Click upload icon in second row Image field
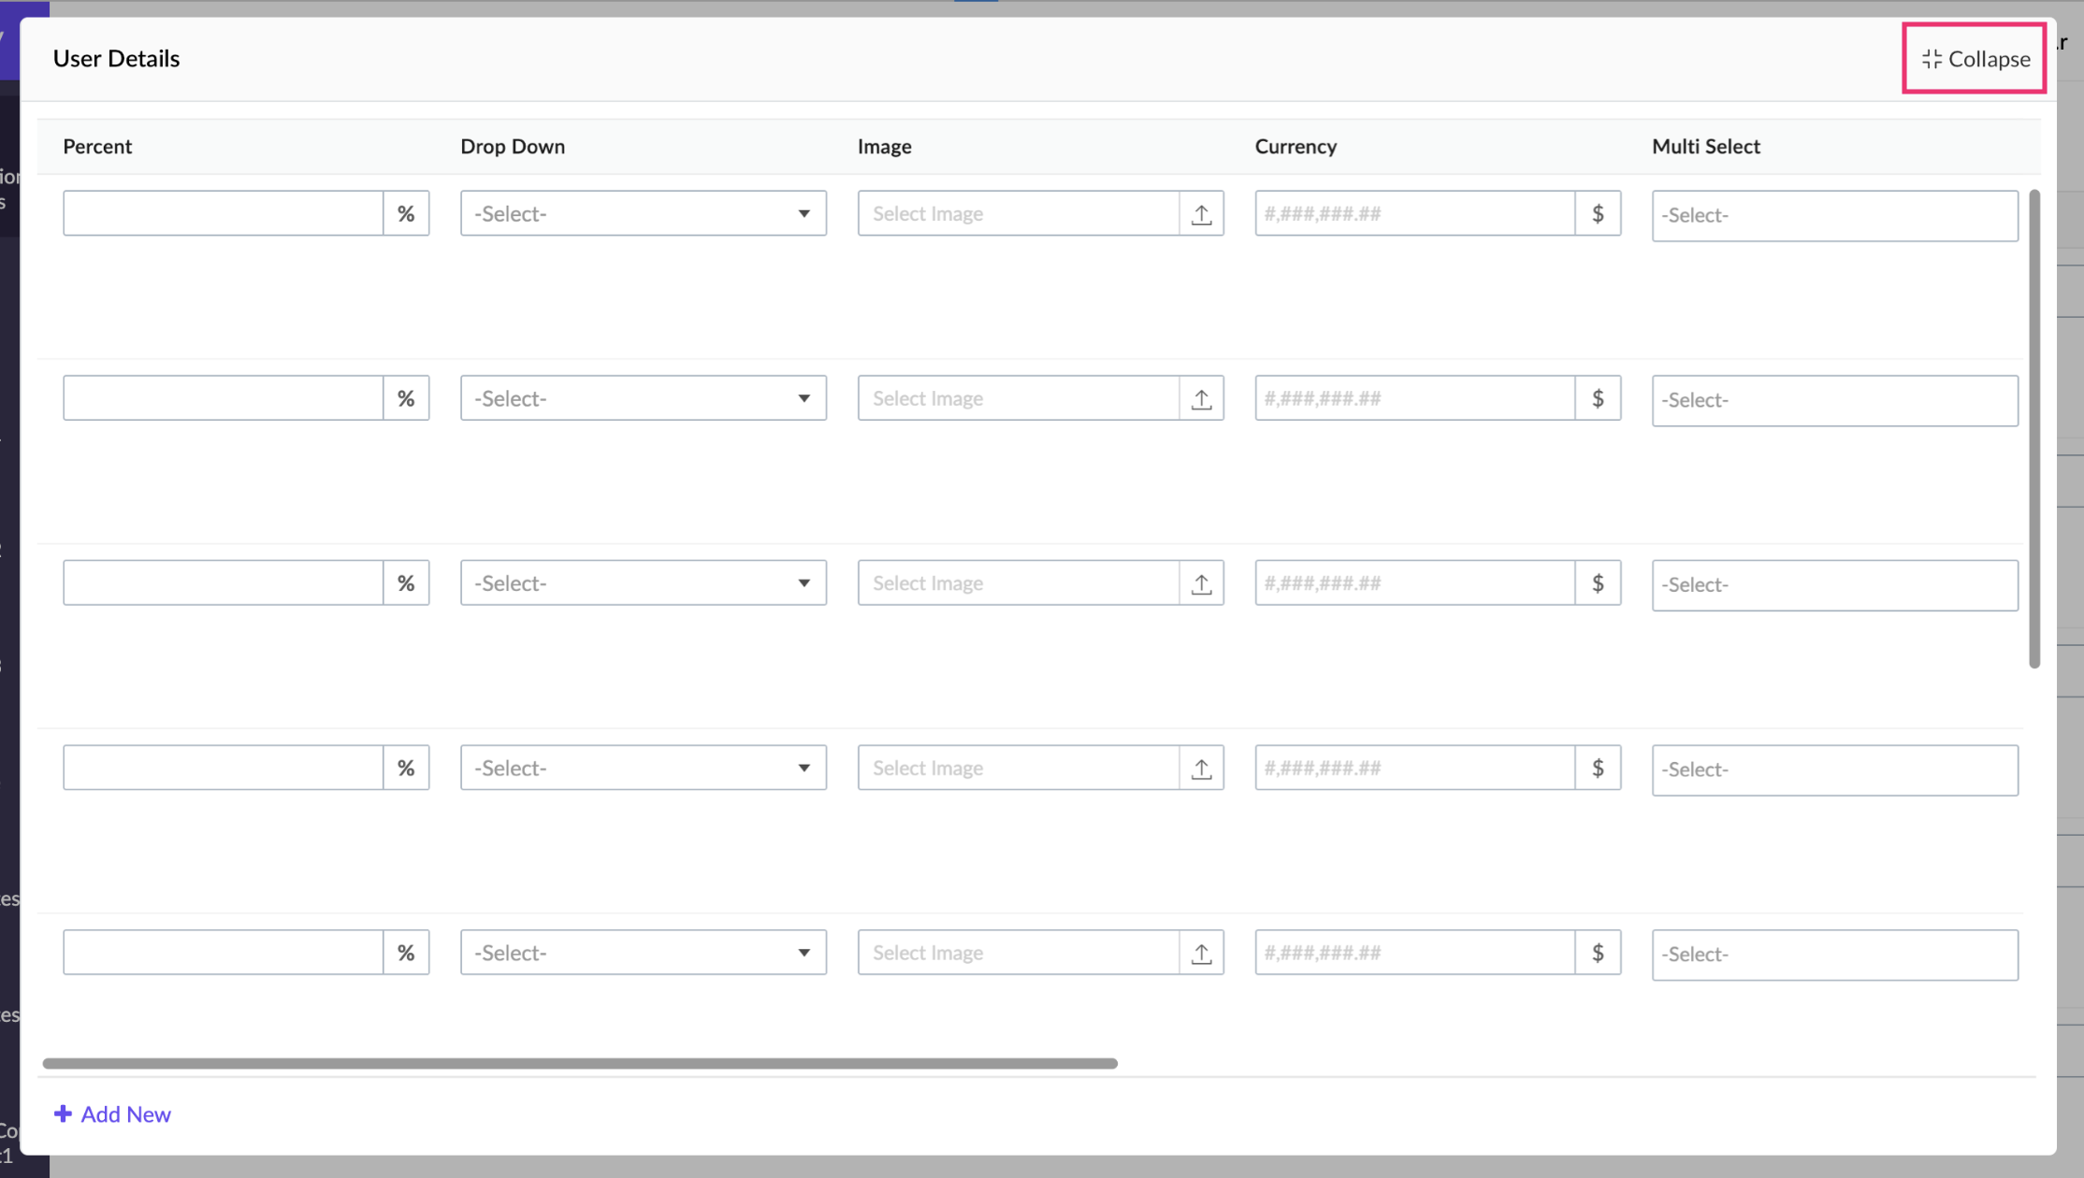Screen dimensions: 2084x1178 pos(1201,398)
